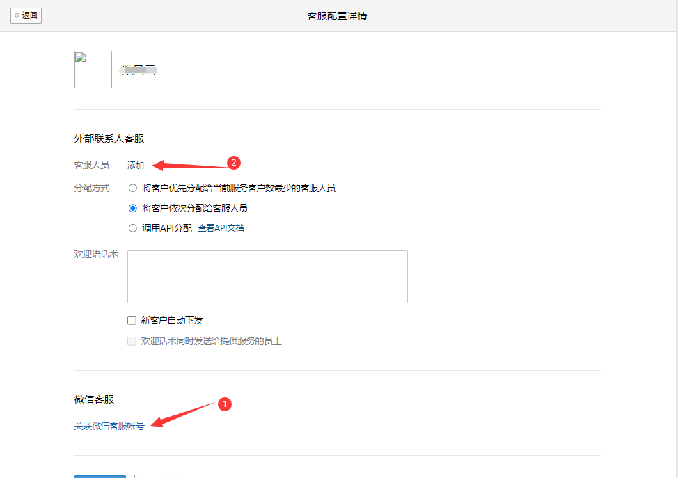The width and height of the screenshot is (678, 478).
Task: Toggle 欢迎话术同时发送给提供服务的员工 checkbox
Action: (132, 342)
